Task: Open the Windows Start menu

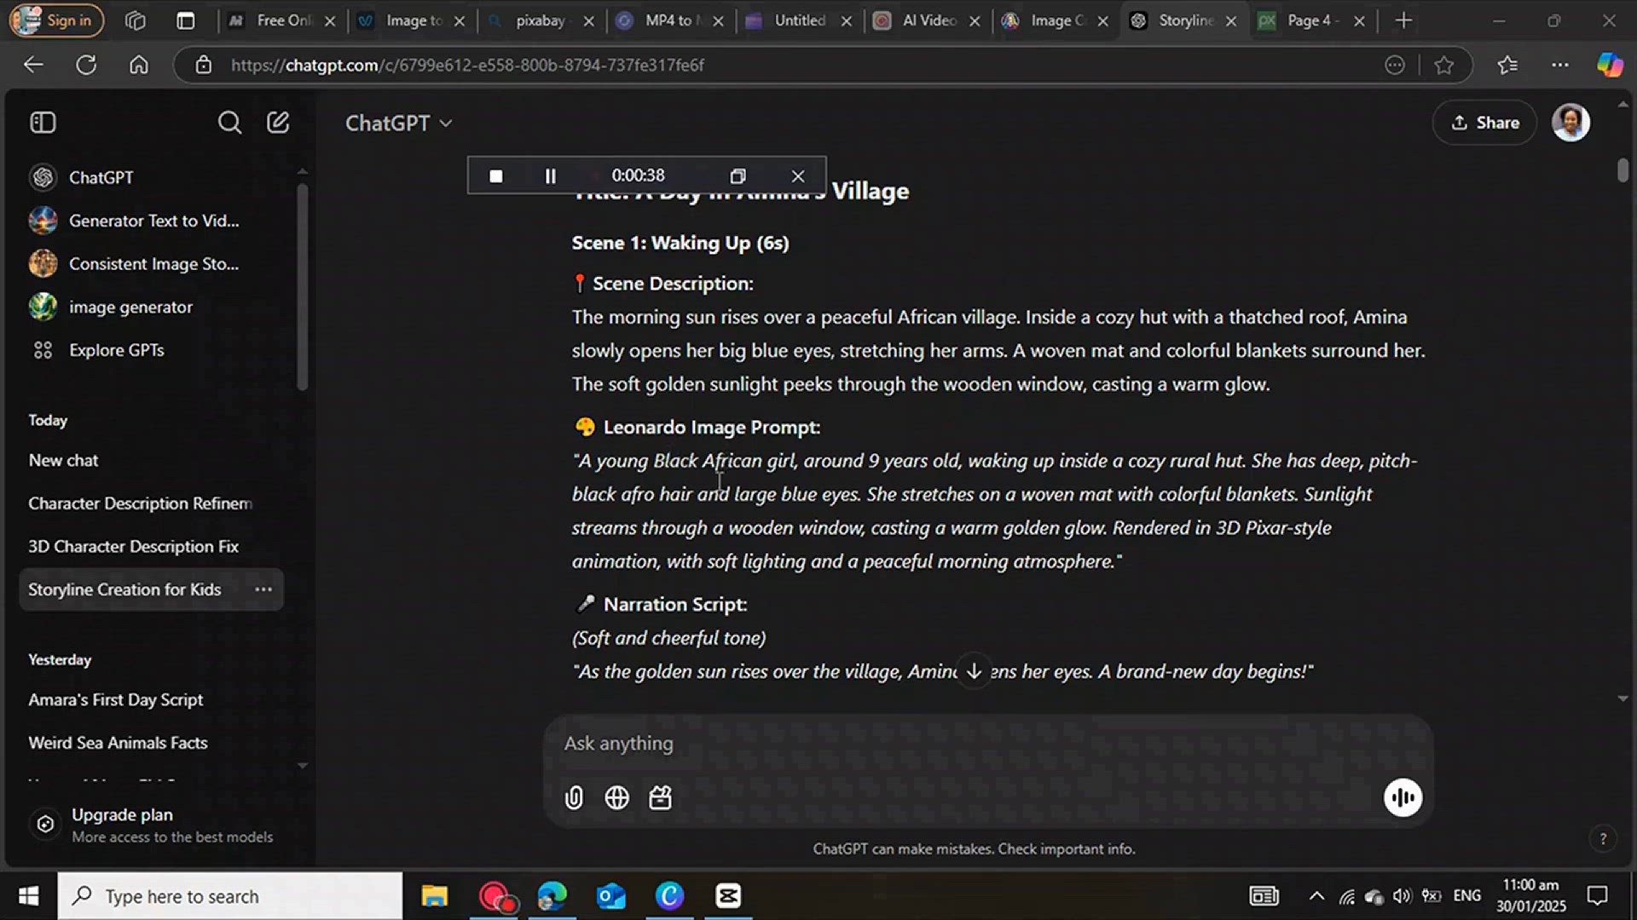Action: coord(28,896)
